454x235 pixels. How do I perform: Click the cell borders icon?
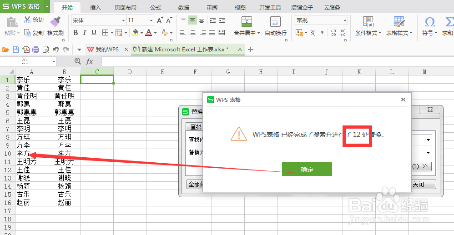pyautogui.click(x=106, y=33)
